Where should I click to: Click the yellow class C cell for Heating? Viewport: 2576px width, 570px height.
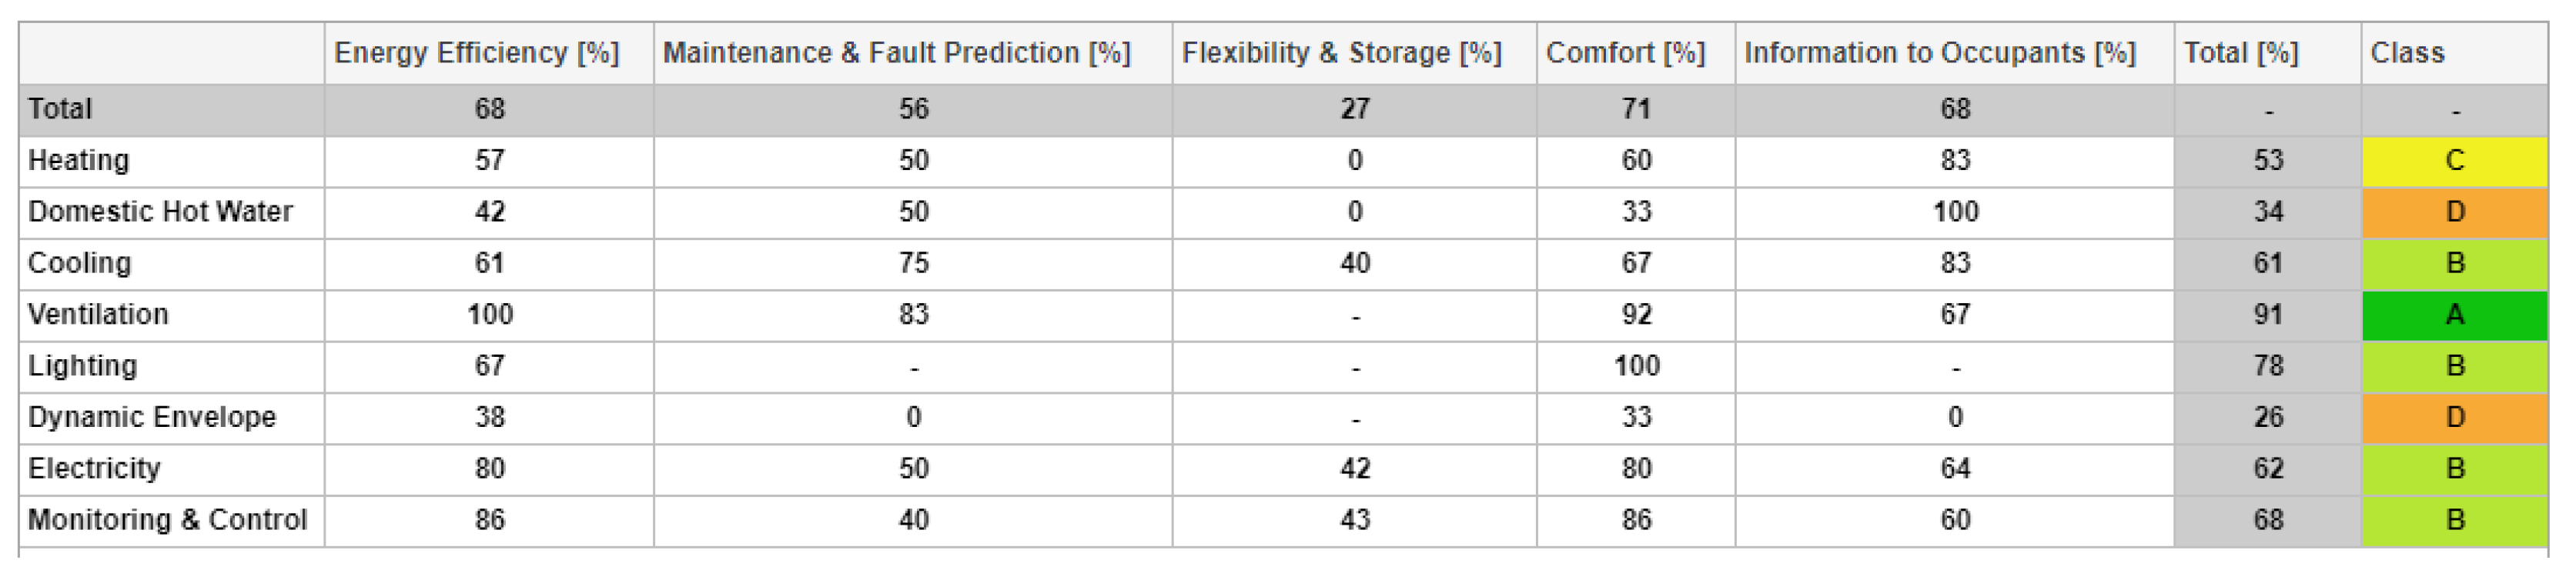pyautogui.click(x=2454, y=161)
